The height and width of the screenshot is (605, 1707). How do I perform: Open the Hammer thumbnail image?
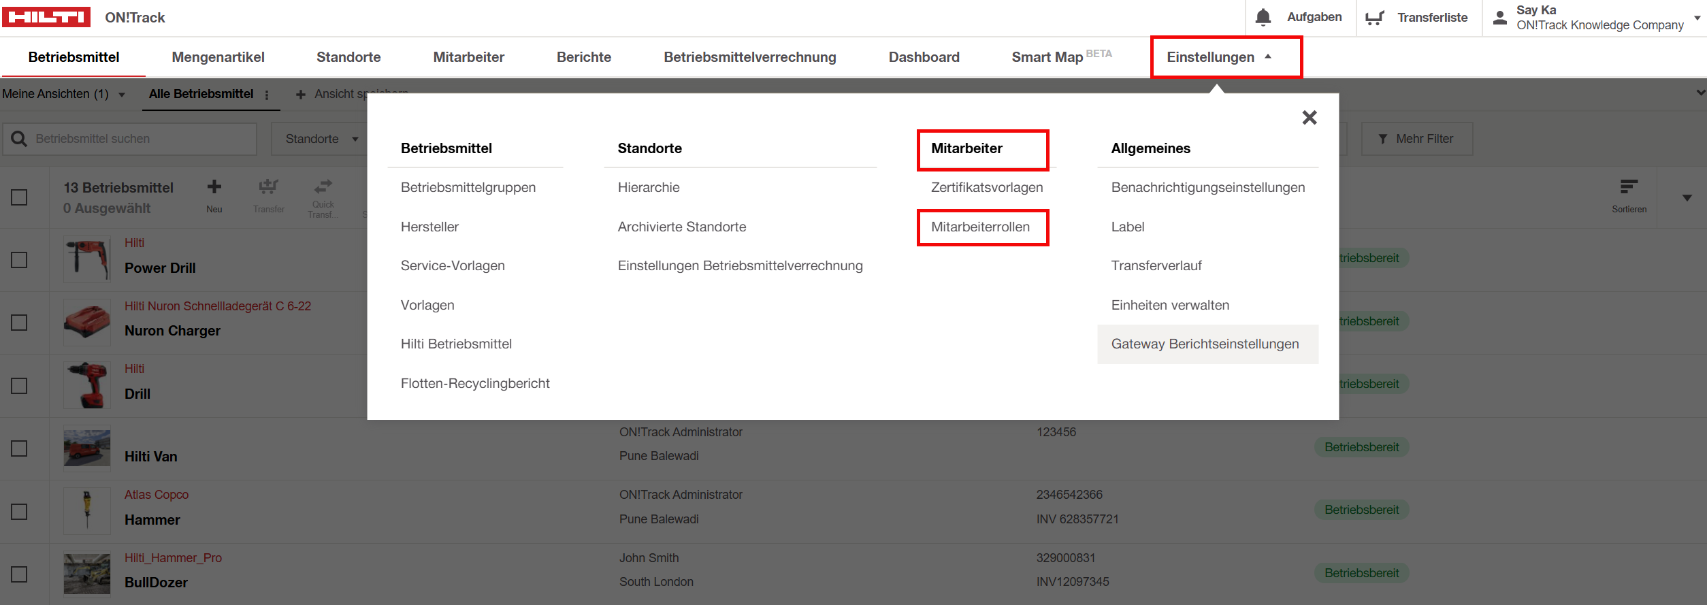[x=87, y=511]
